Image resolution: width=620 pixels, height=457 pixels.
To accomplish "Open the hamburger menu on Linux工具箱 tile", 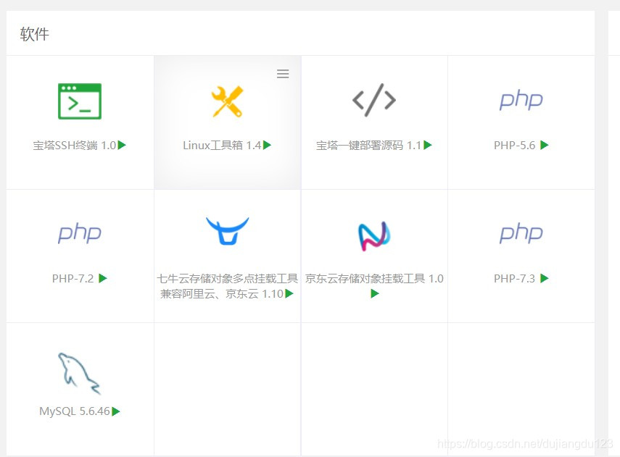I will coord(283,73).
